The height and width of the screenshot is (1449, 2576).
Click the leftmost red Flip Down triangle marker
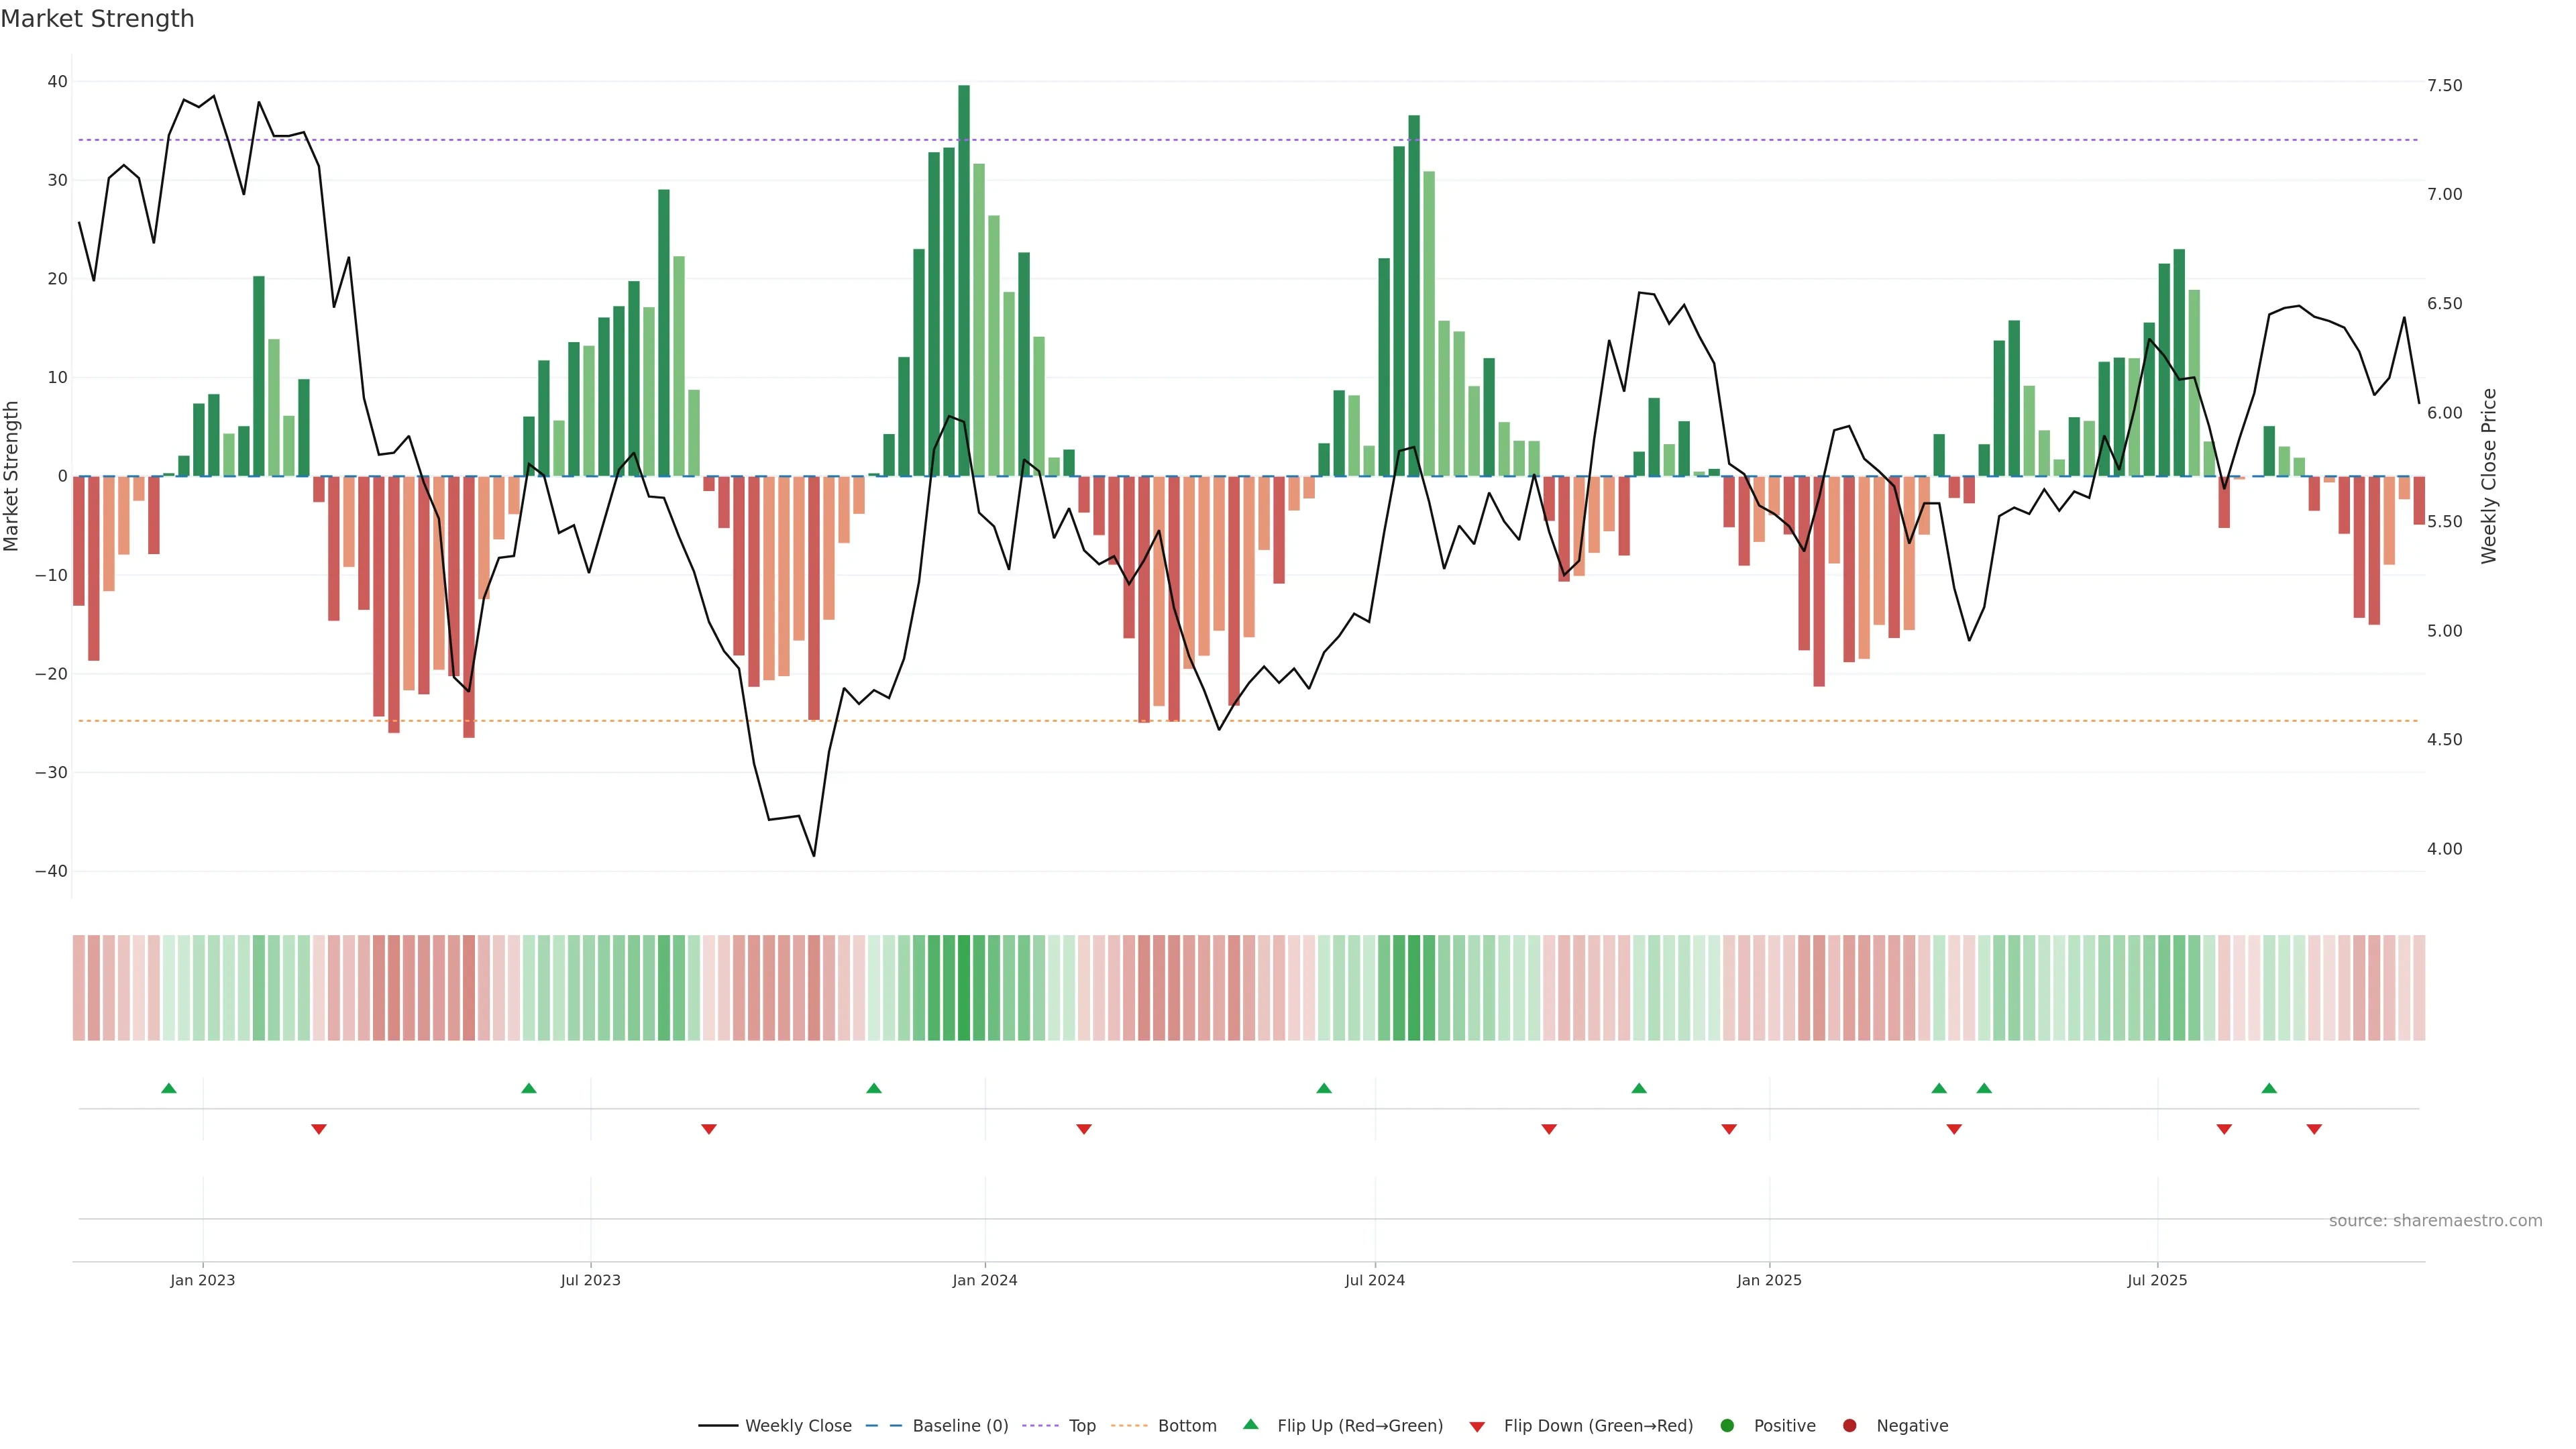tap(319, 1129)
